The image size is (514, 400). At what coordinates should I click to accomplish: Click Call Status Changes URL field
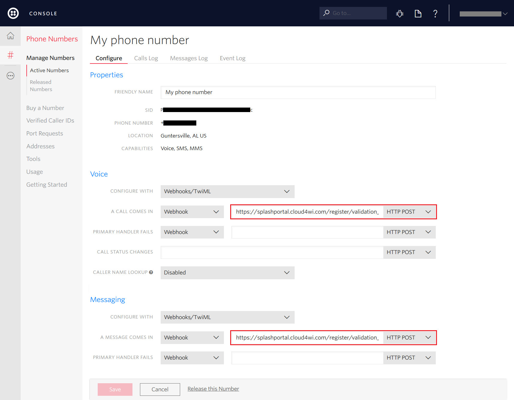(x=272, y=252)
